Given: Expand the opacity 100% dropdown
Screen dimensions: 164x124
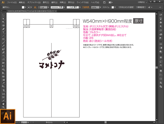Looking at the screenshot, I should 100,7.
